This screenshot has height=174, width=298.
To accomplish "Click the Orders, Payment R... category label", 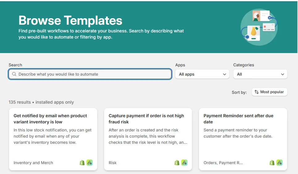I will [x=223, y=163].
